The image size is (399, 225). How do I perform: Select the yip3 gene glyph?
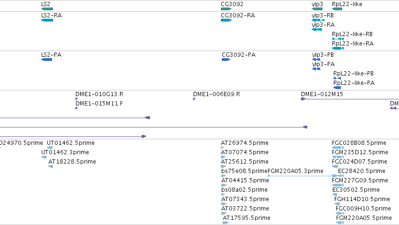pyautogui.click(x=317, y=9)
